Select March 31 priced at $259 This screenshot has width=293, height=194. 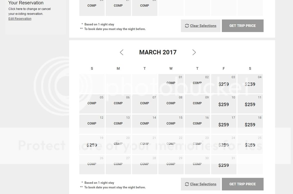224,165
